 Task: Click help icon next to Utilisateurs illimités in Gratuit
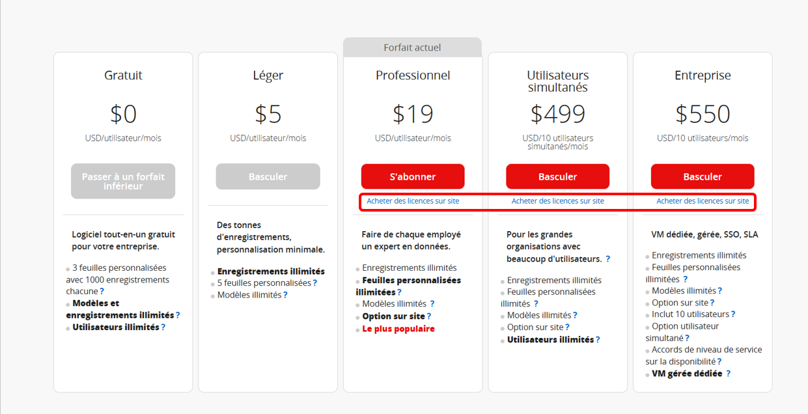163,327
